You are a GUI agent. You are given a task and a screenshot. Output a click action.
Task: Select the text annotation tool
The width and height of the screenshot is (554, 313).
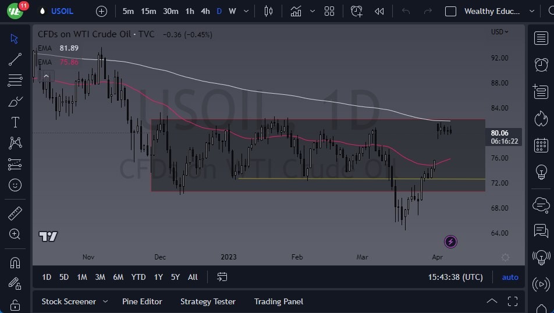point(15,122)
